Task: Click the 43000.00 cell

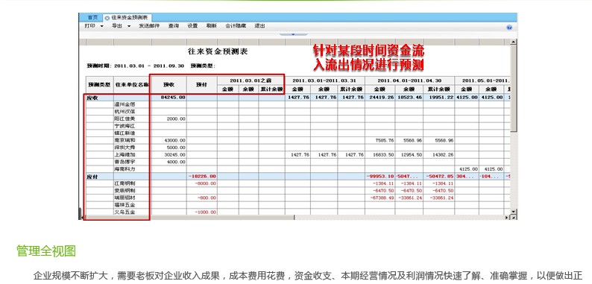Action: click(169, 140)
